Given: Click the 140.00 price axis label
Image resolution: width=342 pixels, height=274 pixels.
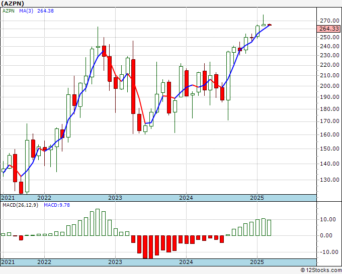Looking at the screenshot, I should pos(329,164).
